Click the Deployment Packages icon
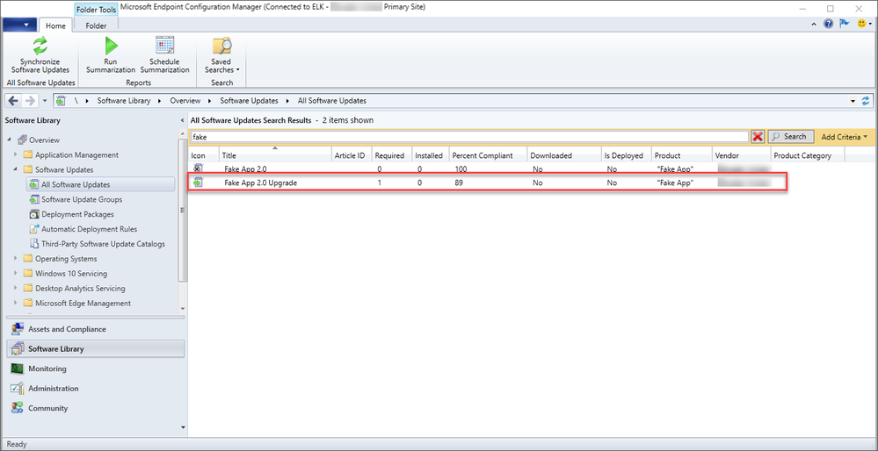 click(x=33, y=214)
